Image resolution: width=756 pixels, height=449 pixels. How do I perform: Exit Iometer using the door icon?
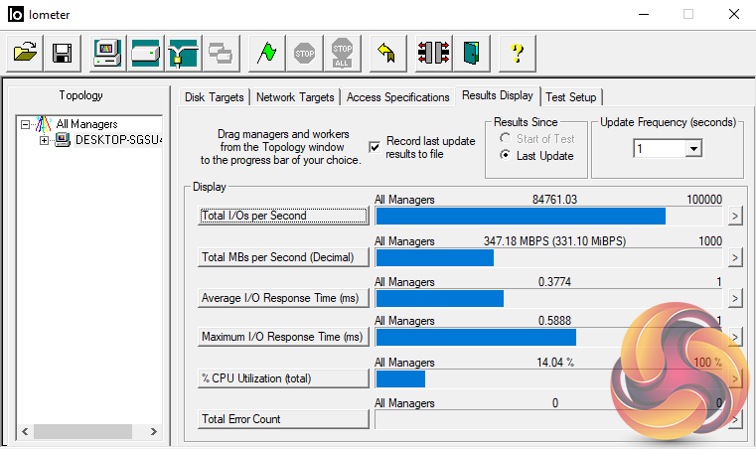pyautogui.click(x=471, y=53)
